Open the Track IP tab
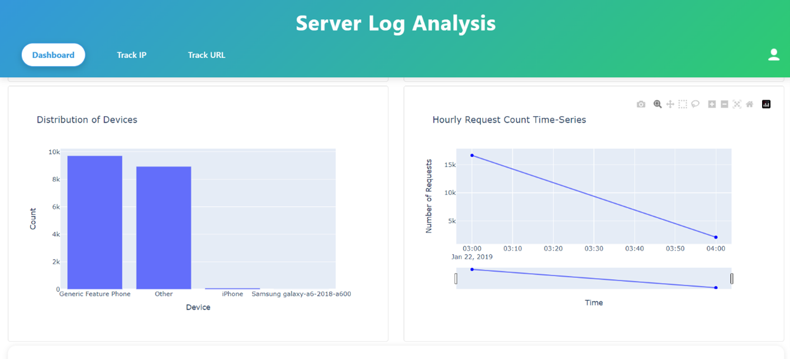 (131, 55)
